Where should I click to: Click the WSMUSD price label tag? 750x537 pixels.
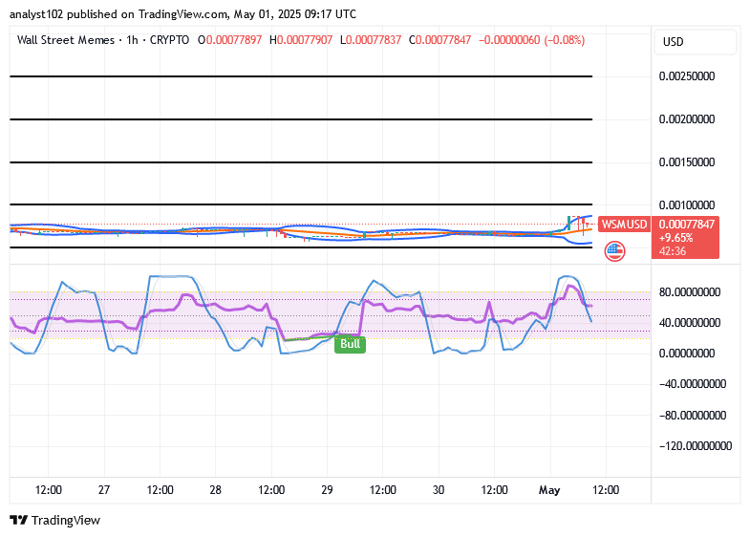[624, 225]
